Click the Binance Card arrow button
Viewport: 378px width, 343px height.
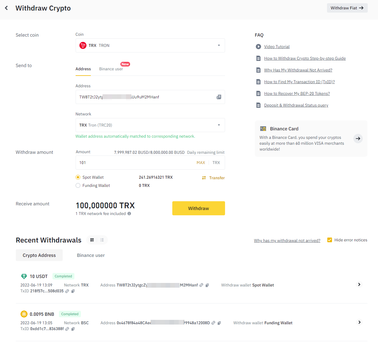pyautogui.click(x=358, y=139)
